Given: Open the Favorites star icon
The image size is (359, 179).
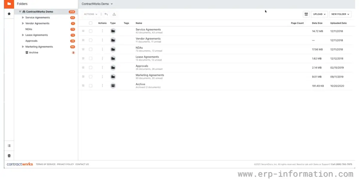Looking at the screenshot, I should click(x=9, y=14).
